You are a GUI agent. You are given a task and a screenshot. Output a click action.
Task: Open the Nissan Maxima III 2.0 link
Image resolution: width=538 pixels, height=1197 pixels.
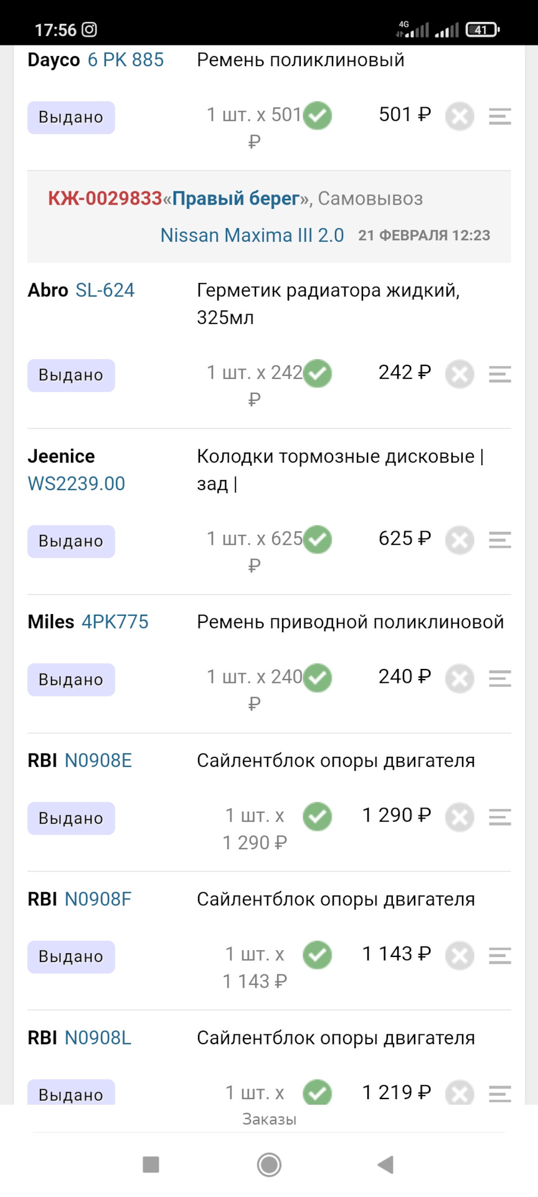point(252,236)
